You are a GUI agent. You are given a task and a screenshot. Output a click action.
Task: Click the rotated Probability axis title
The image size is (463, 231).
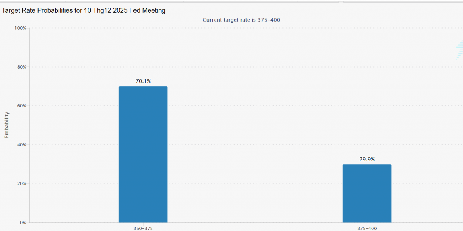click(7, 125)
